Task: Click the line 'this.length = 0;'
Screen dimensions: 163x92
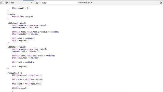Action: [21, 8]
